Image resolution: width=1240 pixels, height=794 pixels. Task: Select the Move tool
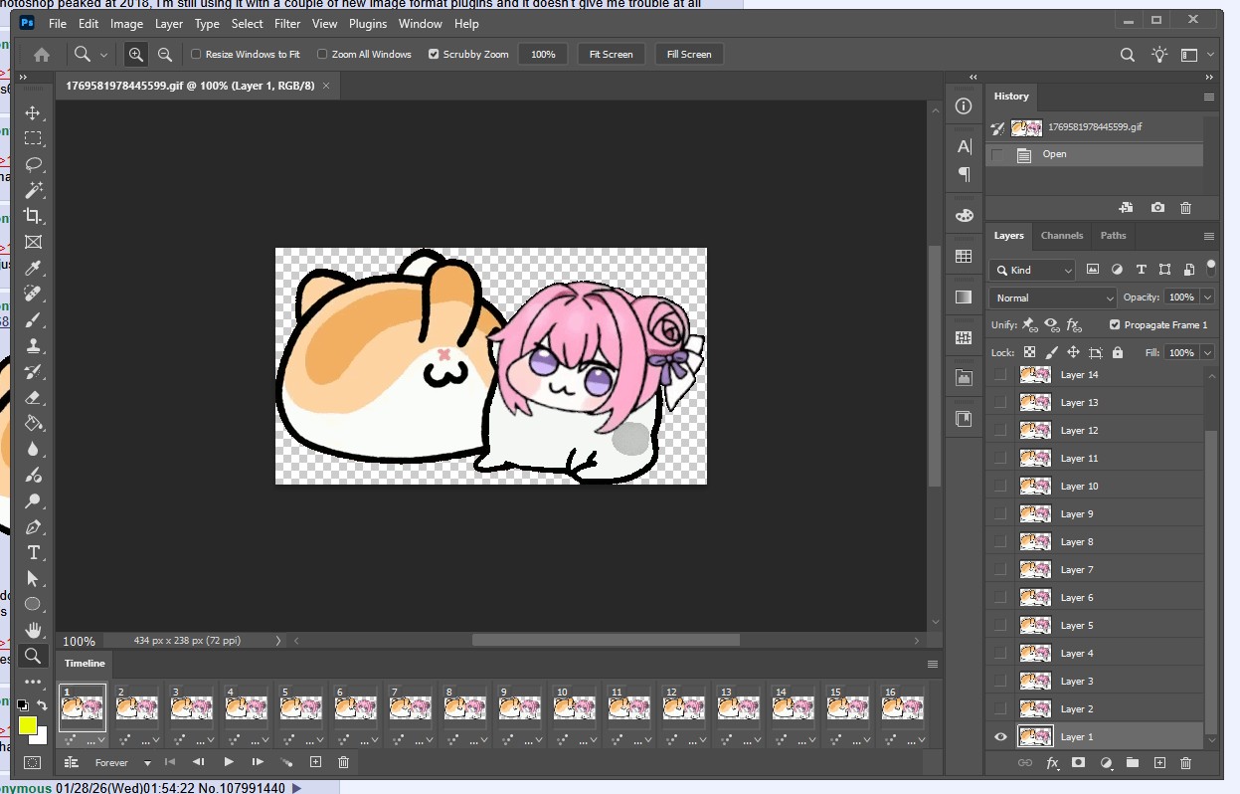[33, 112]
